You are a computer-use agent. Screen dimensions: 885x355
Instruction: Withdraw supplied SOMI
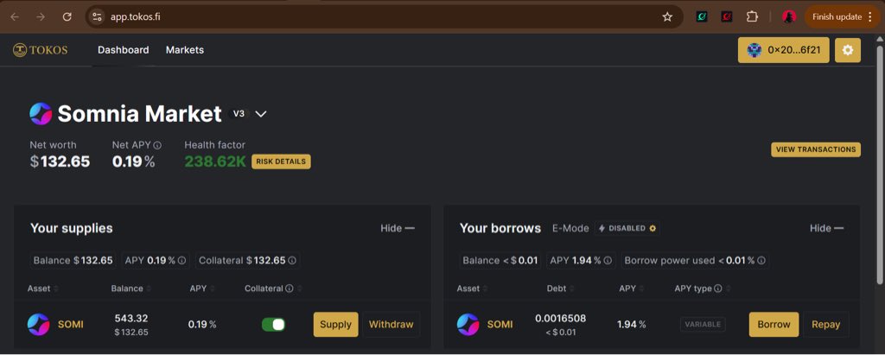click(x=392, y=325)
